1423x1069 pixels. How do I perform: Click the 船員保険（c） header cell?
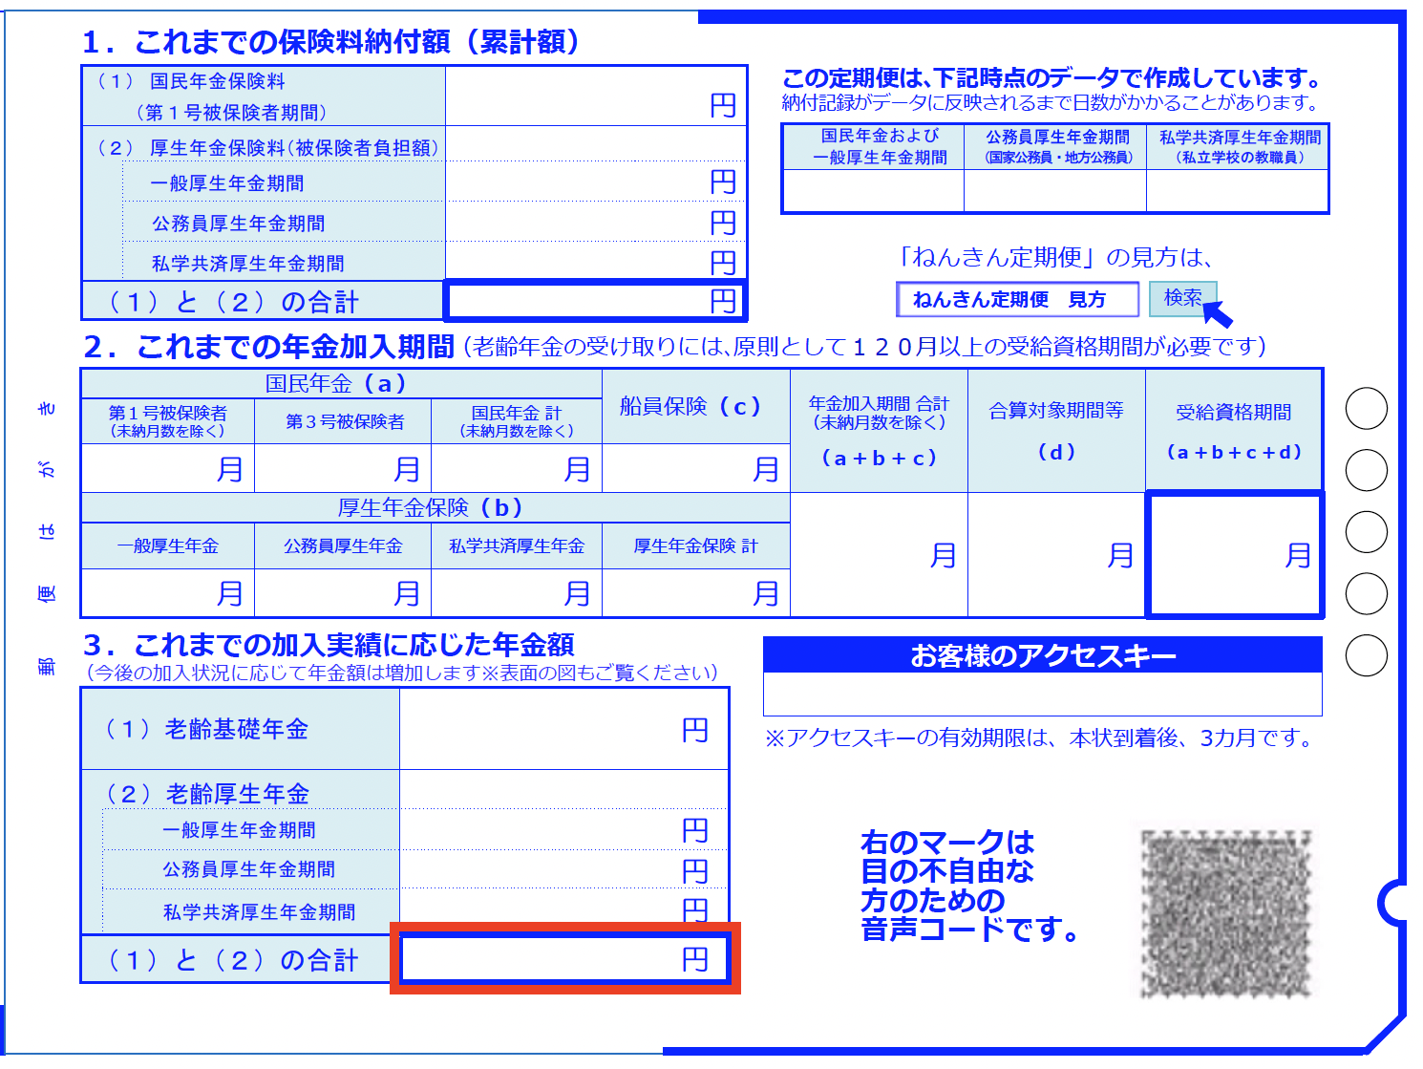[x=696, y=407]
